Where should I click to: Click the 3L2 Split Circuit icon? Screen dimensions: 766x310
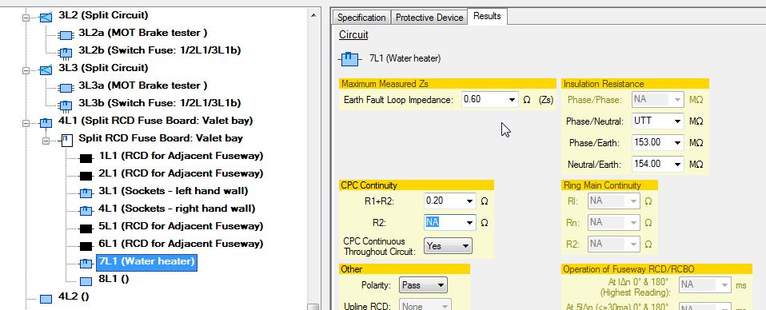click(x=46, y=17)
